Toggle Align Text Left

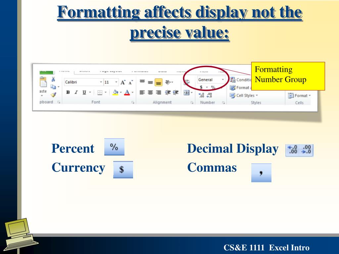[142, 93]
